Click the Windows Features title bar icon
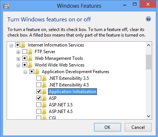 tap(7, 6)
